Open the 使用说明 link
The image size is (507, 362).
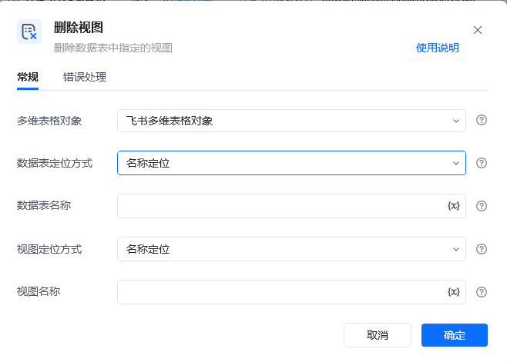tap(437, 48)
